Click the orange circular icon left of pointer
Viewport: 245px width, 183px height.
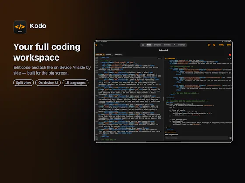[209, 45]
